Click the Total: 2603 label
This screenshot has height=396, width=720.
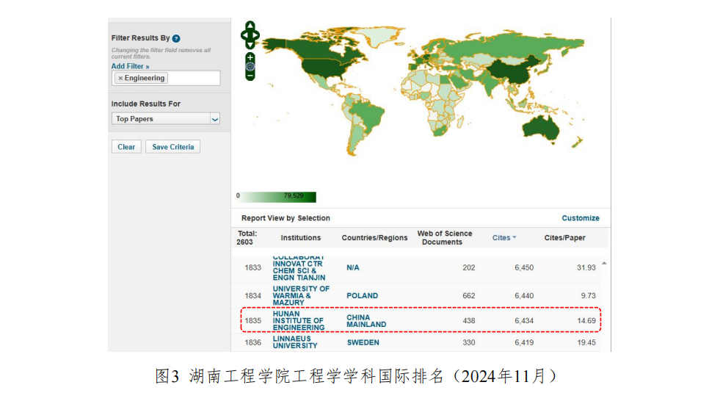coord(247,237)
